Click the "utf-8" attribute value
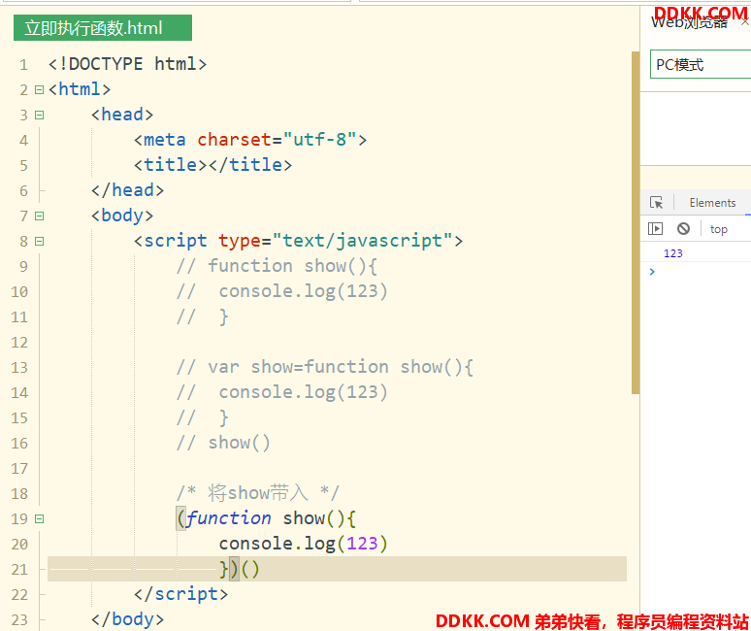 coord(319,140)
